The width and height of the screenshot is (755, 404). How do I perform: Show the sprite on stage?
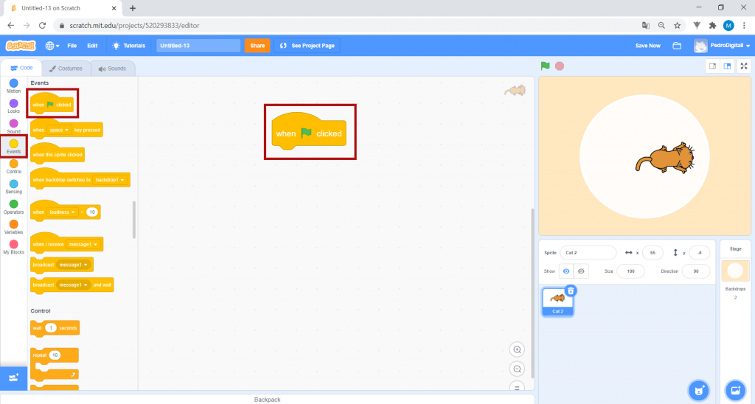566,271
